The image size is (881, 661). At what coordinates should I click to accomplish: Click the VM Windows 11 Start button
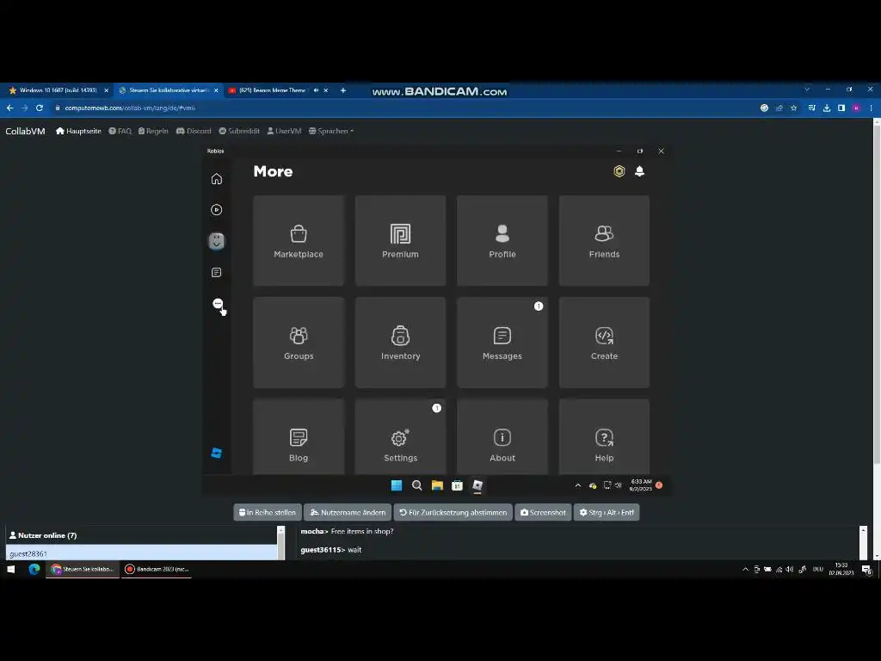pyautogui.click(x=396, y=485)
